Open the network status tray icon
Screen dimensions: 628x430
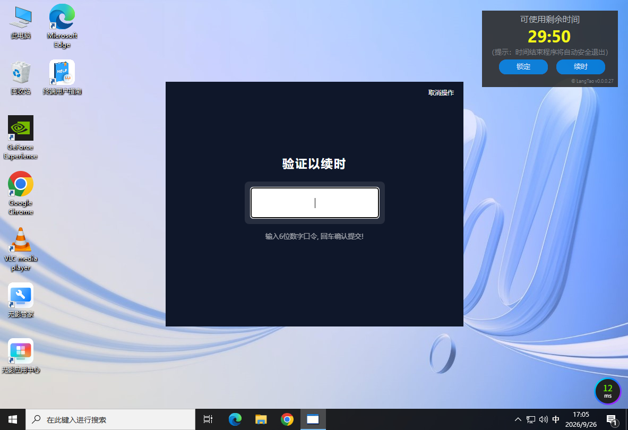point(531,419)
